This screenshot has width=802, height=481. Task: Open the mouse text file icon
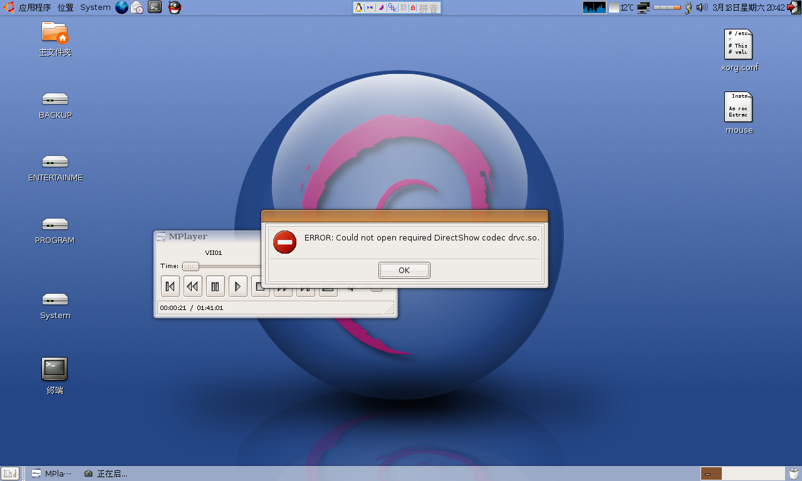(x=739, y=113)
